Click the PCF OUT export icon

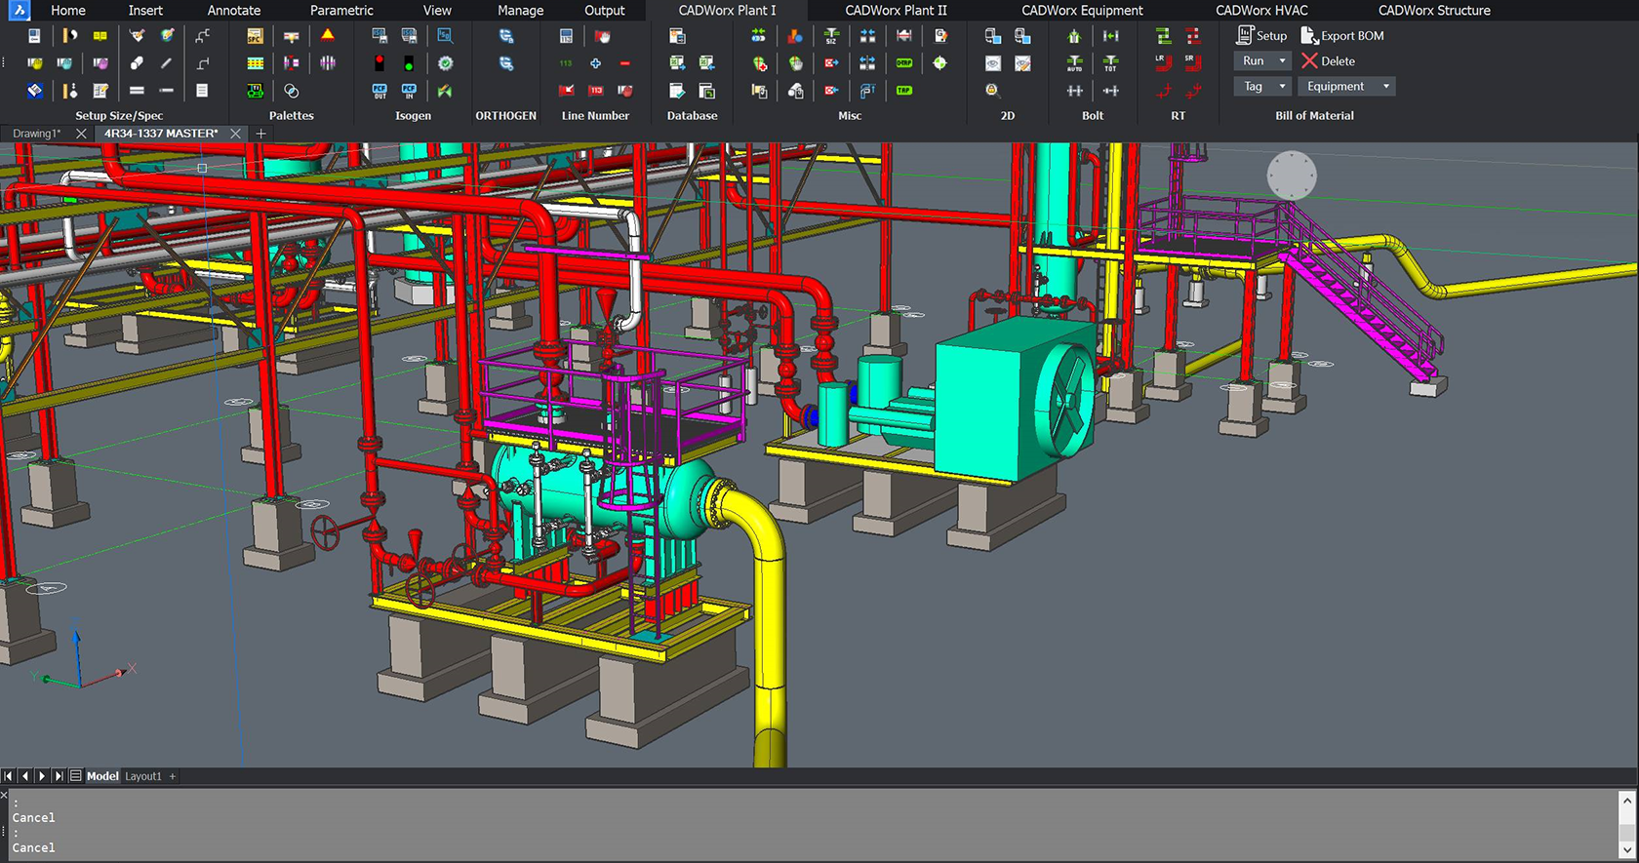pyautogui.click(x=380, y=91)
